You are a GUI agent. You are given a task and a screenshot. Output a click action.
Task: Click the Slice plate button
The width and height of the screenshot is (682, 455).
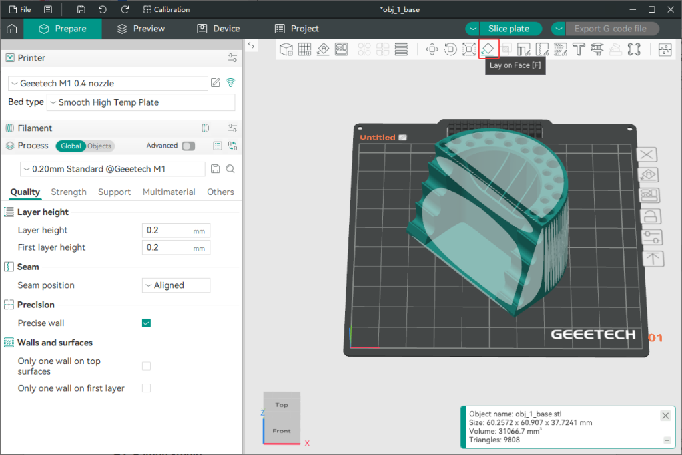[509, 29]
